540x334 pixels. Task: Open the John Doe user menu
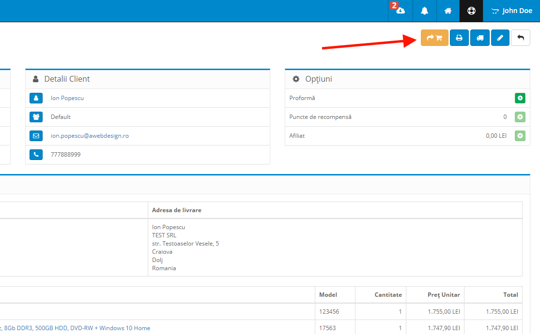[511, 11]
